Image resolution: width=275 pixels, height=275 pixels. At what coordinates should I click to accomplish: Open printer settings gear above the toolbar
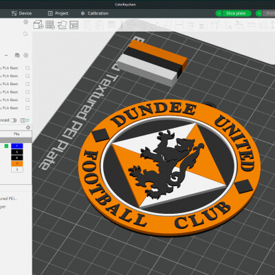coord(25,22)
